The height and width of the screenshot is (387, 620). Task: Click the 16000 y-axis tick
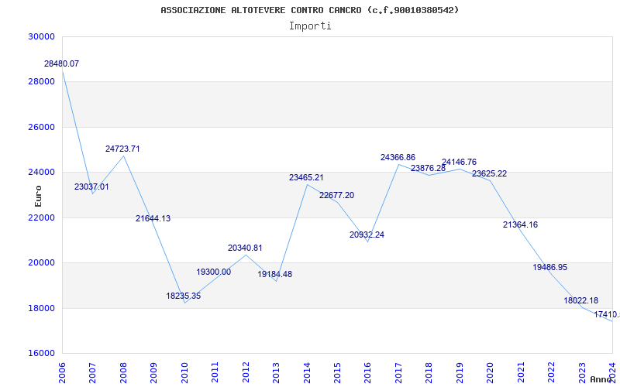[41, 354]
